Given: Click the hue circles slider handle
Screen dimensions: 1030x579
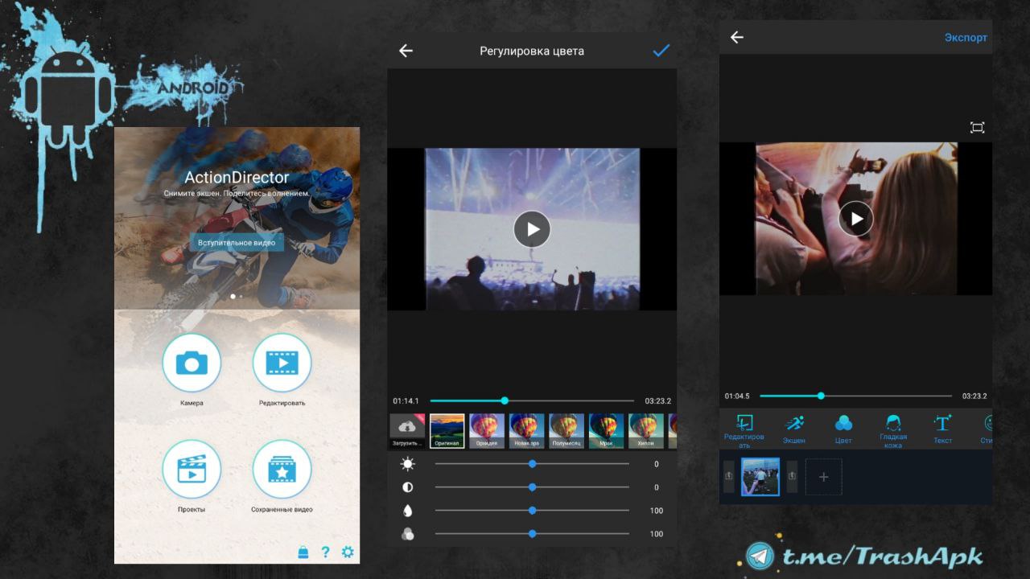Looking at the screenshot, I should pos(532,534).
